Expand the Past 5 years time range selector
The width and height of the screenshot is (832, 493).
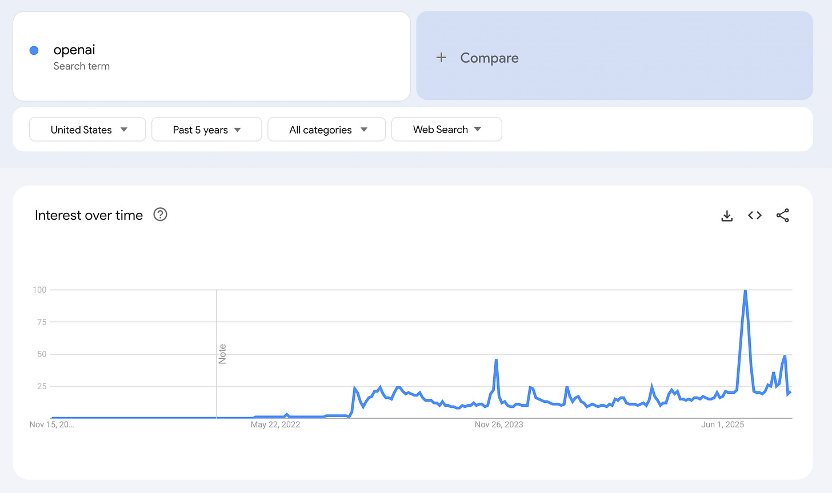pyautogui.click(x=206, y=129)
